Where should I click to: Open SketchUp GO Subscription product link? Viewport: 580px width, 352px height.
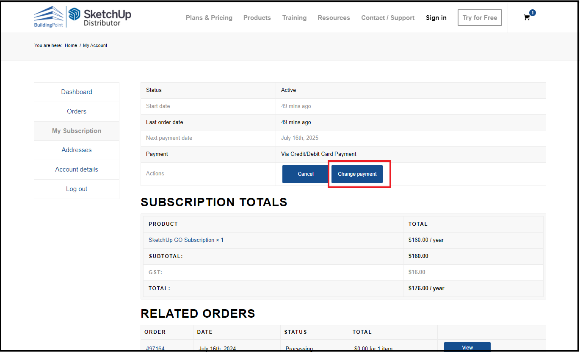[x=181, y=240]
